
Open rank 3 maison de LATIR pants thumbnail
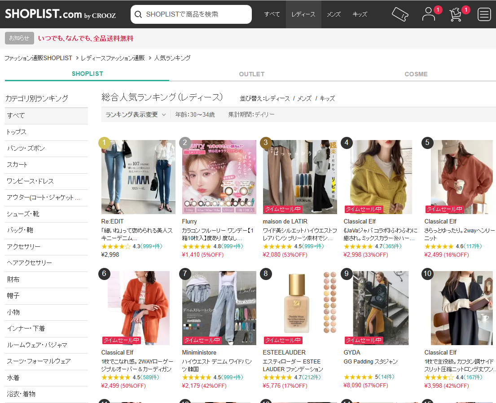[x=300, y=177]
